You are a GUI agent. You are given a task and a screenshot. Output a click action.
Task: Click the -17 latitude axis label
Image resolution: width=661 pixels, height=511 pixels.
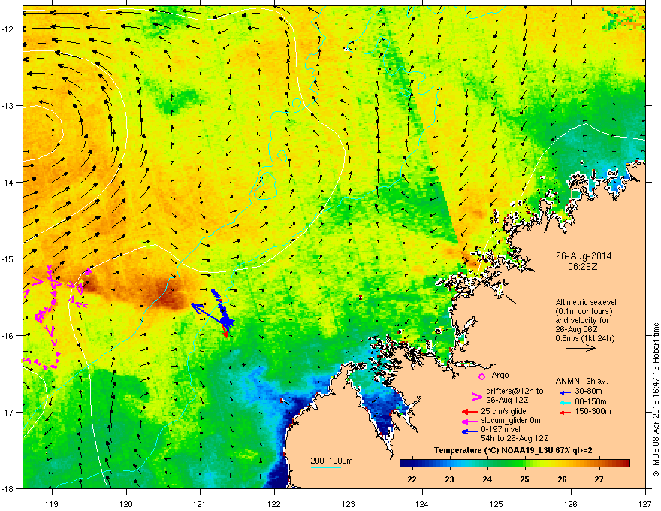pyautogui.click(x=8, y=412)
